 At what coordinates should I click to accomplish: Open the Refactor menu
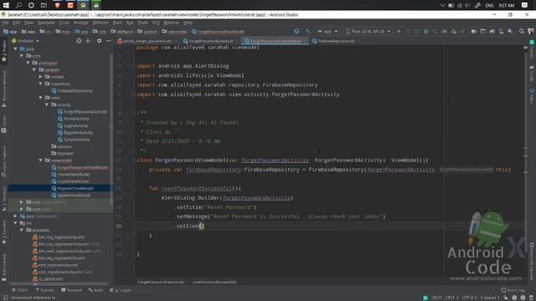point(100,23)
